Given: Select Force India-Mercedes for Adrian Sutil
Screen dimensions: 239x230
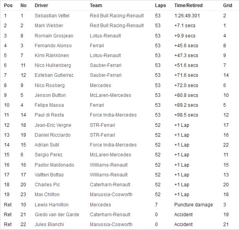Looking at the screenshot, I should [113, 145].
